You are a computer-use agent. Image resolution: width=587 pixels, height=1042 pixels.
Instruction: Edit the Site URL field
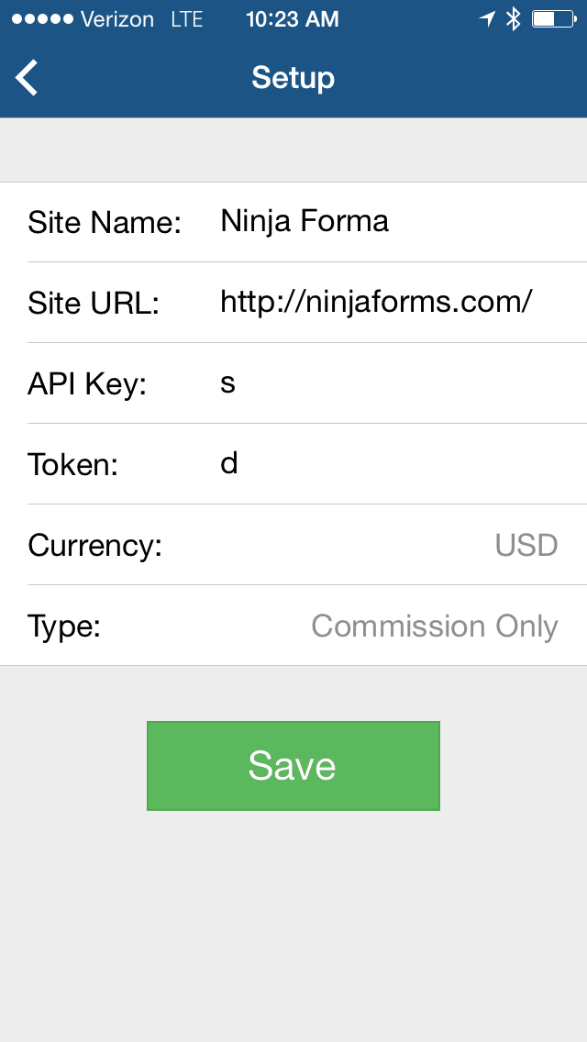(x=394, y=302)
